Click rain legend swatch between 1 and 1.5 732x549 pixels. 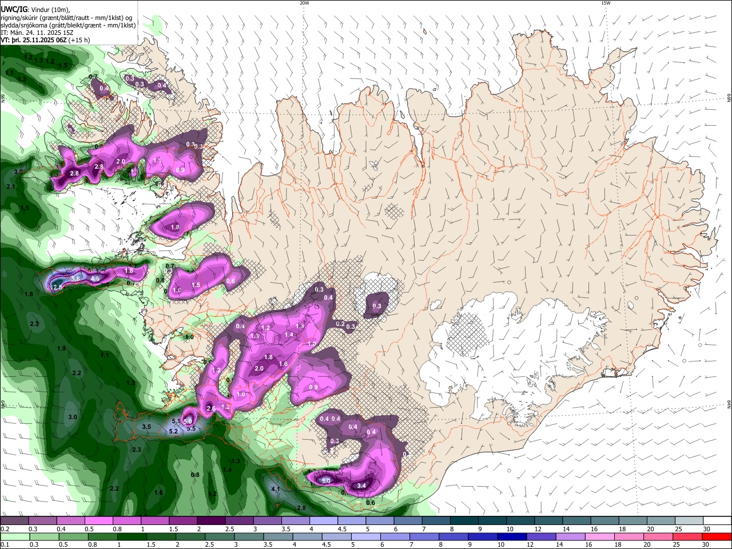pyautogui.click(x=133, y=537)
